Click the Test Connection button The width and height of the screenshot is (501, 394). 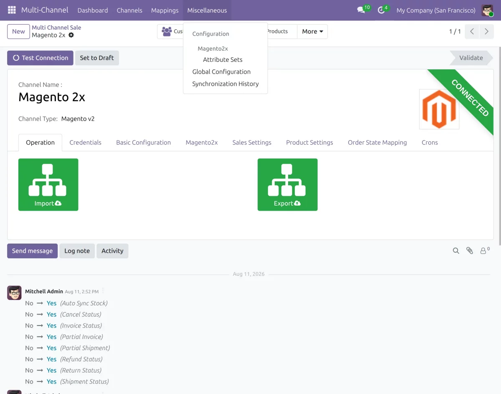pos(40,58)
